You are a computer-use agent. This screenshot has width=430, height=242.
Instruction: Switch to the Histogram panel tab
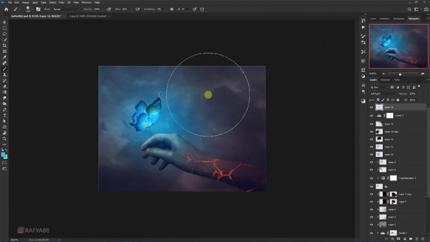[x=399, y=19]
